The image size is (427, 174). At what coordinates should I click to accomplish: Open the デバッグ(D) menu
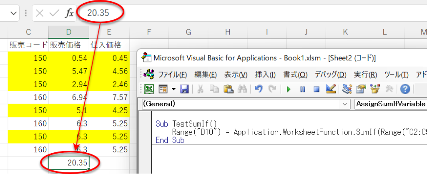pyautogui.click(x=331, y=75)
